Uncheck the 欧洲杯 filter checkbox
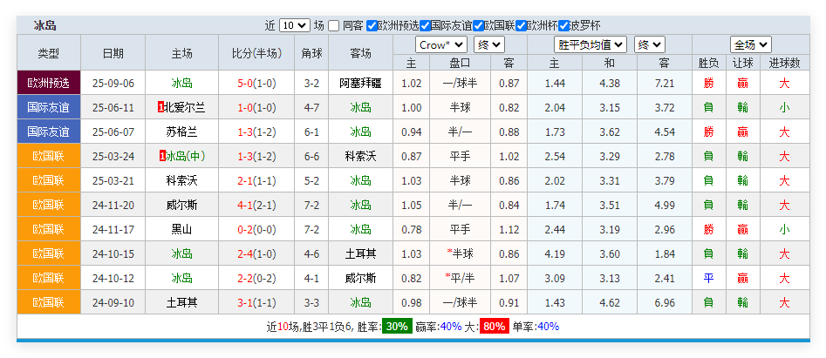 tap(521, 25)
